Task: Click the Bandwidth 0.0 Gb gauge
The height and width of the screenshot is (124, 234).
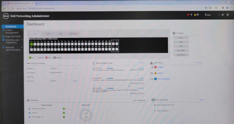Action: [86, 115]
